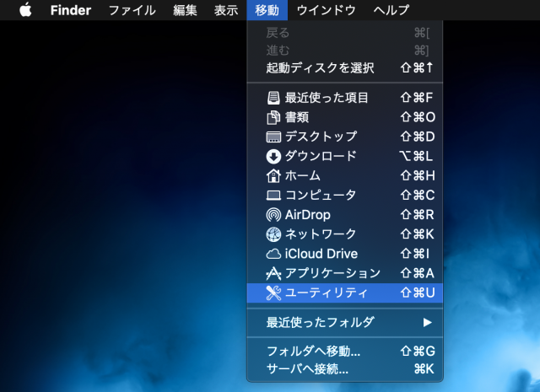Open the Finder menu
This screenshot has width=540, height=392.
pos(71,10)
